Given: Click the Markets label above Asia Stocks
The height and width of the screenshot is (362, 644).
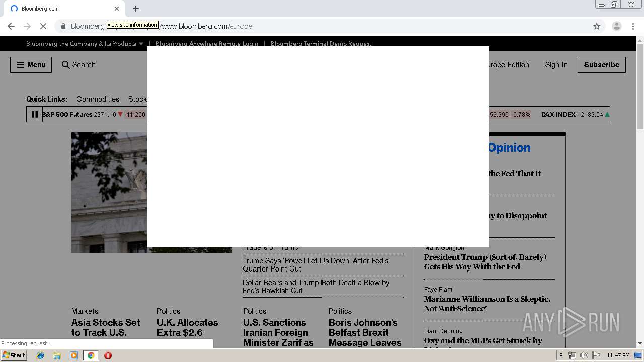Looking at the screenshot, I should coord(85,311).
